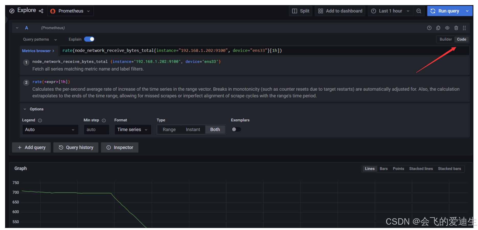The width and height of the screenshot is (478, 230).
Task: Click the remove query trash icon
Action: pos(456,28)
